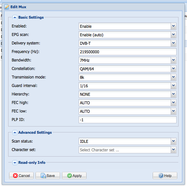The image size is (187, 188).
Task: Click the Edit Mux pencil icon
Action: pyautogui.click(x=7, y=7)
